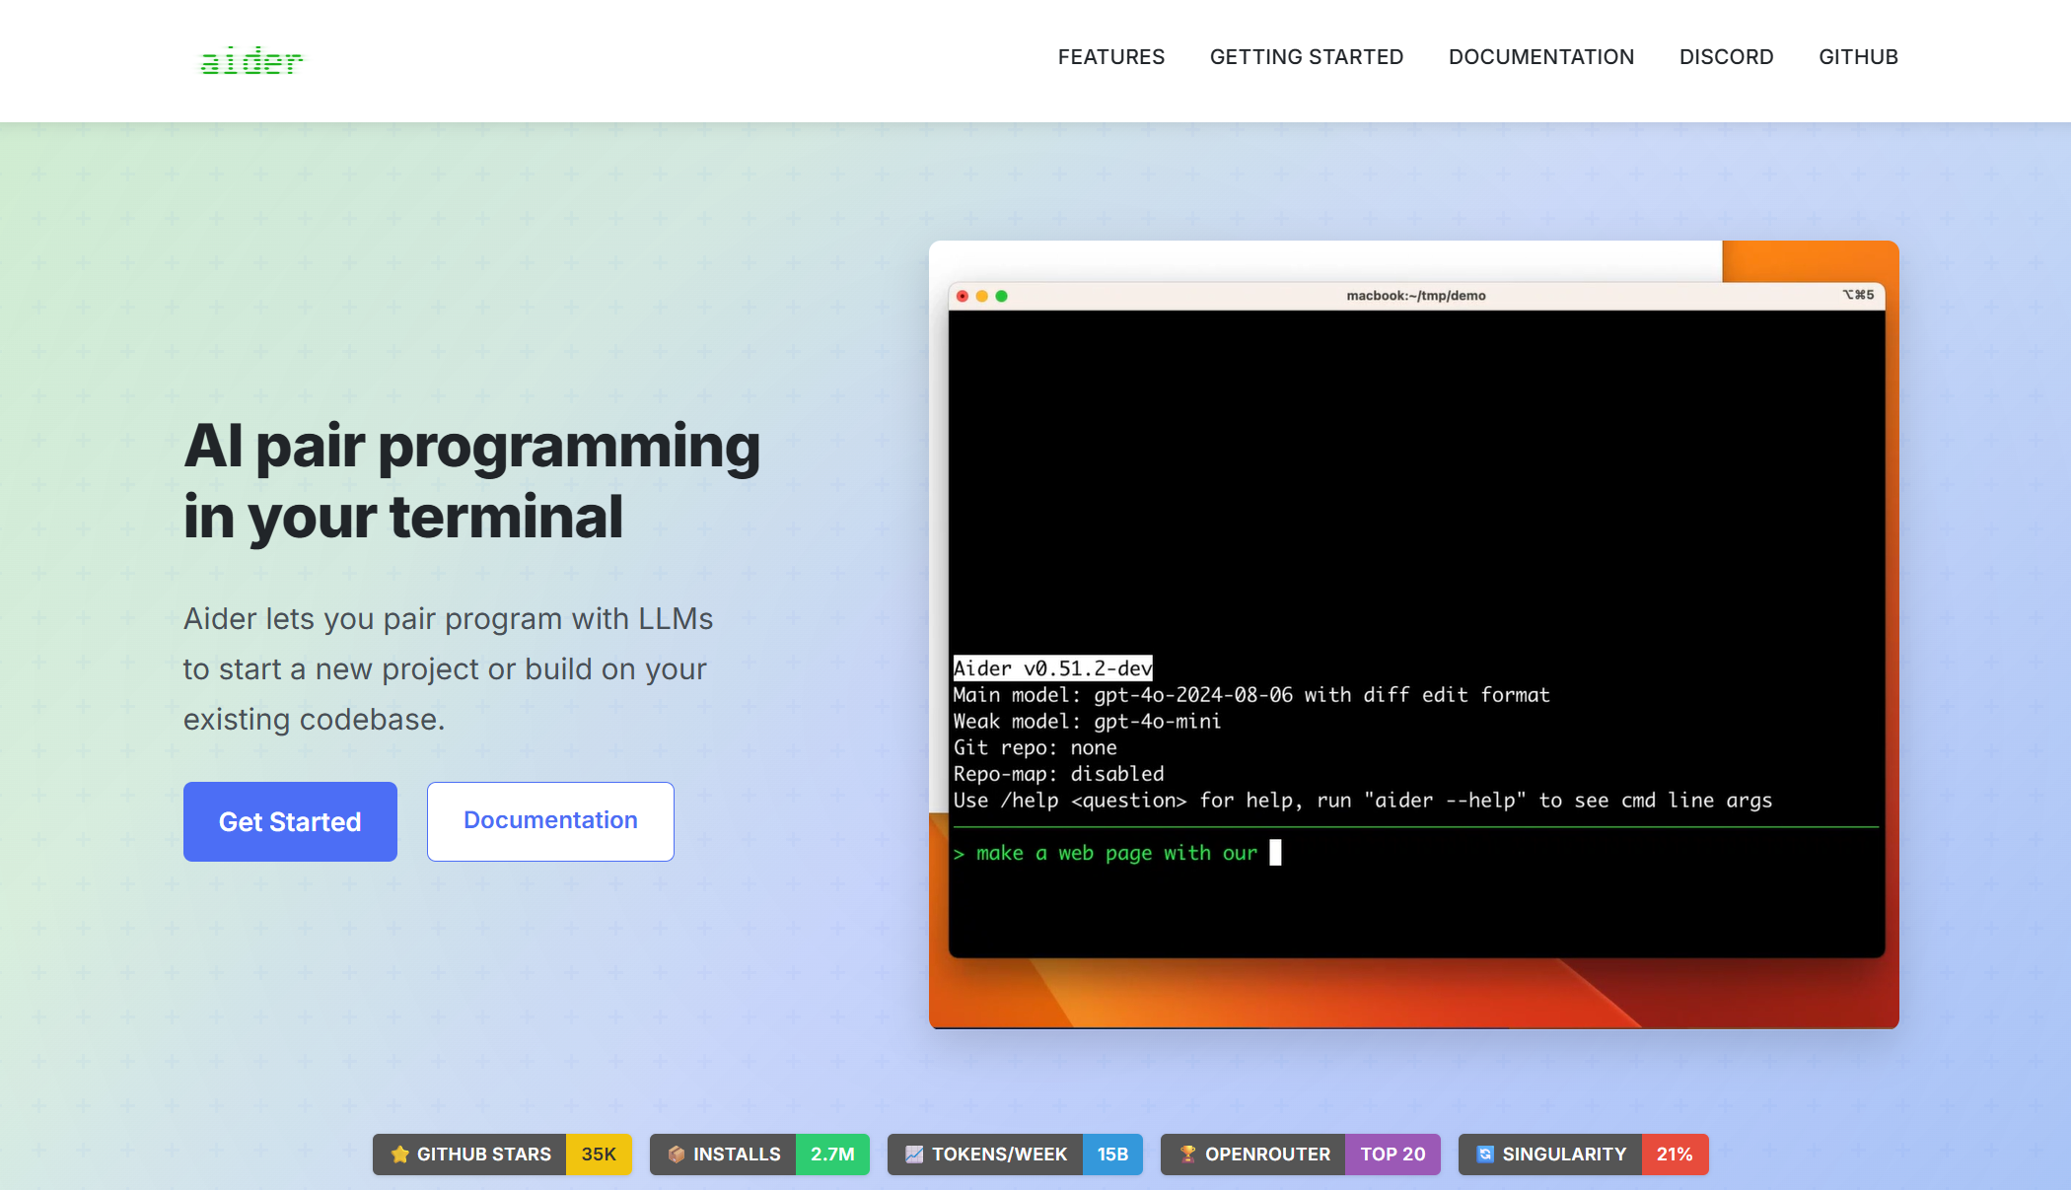Open the GitHub nav link
This screenshot has width=2071, height=1190.
(1859, 57)
